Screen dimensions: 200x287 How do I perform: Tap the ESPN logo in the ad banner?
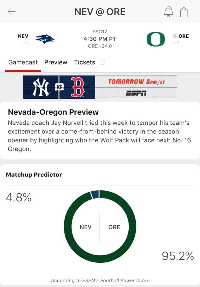pos(136,93)
